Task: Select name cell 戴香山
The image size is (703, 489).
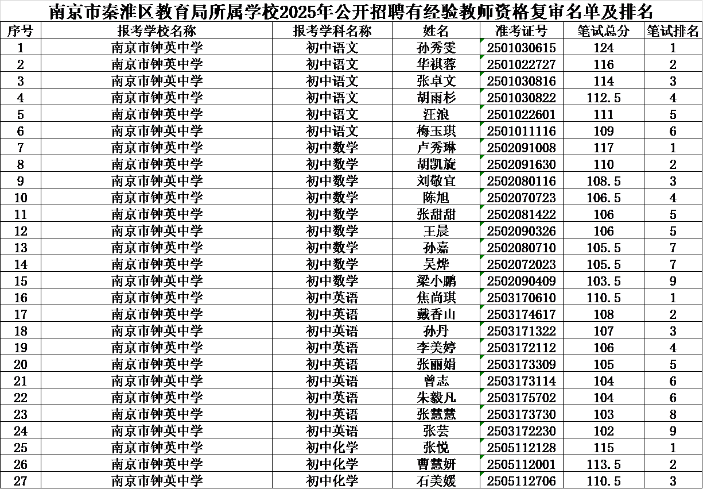Action: [x=436, y=314]
